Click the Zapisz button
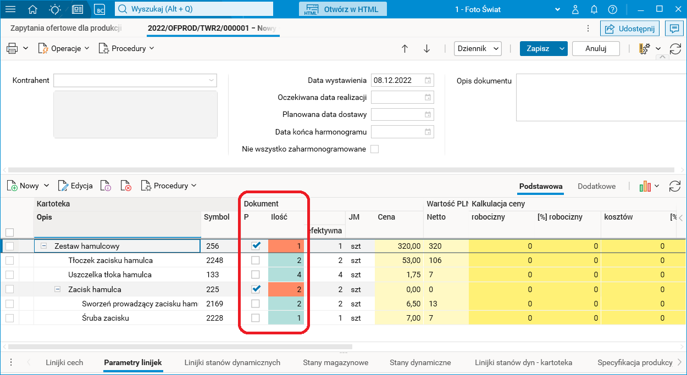 click(x=538, y=48)
